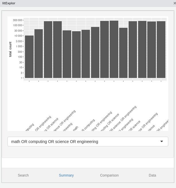
Task: Click the litExplor window title text
Action: click(x=9, y=3)
